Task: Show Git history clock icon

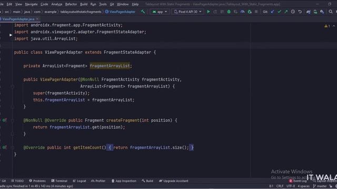Action: click(x=293, y=12)
